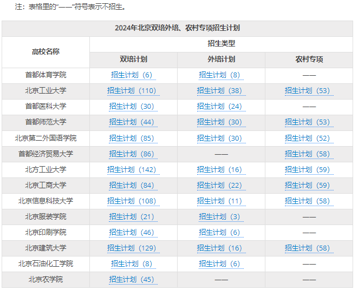Click the 北京信息科技大学 school name cell
This screenshot has height=290, width=358.
pyautogui.click(x=45, y=201)
